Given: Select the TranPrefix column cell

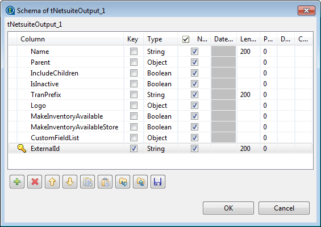Looking at the screenshot, I should tap(70, 95).
